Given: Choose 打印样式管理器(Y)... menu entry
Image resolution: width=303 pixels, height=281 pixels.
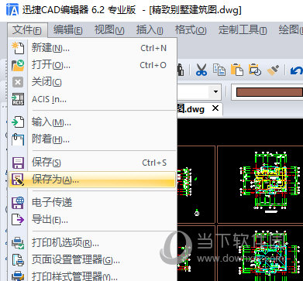Looking at the screenshot, I should (x=92, y=276).
